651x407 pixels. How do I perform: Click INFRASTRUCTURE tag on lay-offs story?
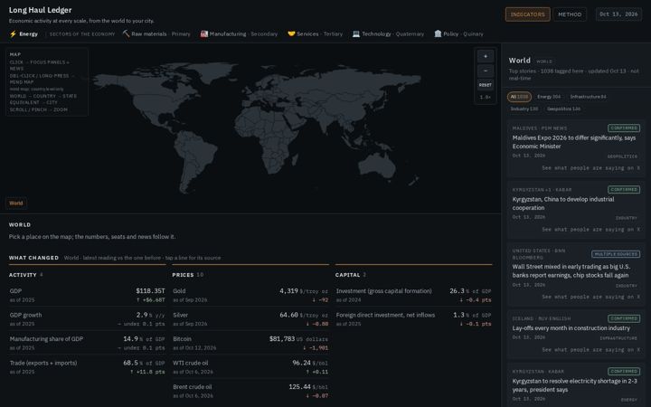point(618,338)
